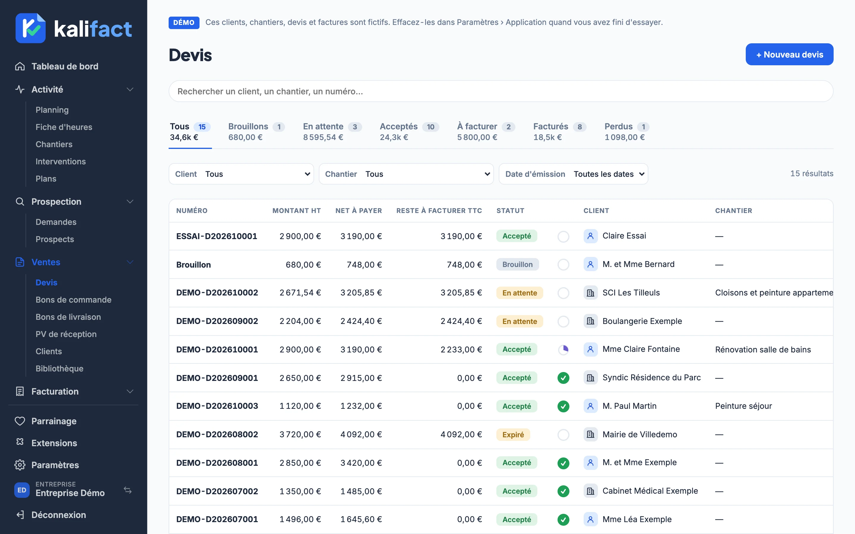
Task: Click the Paramètres gear icon
Action: pos(20,465)
